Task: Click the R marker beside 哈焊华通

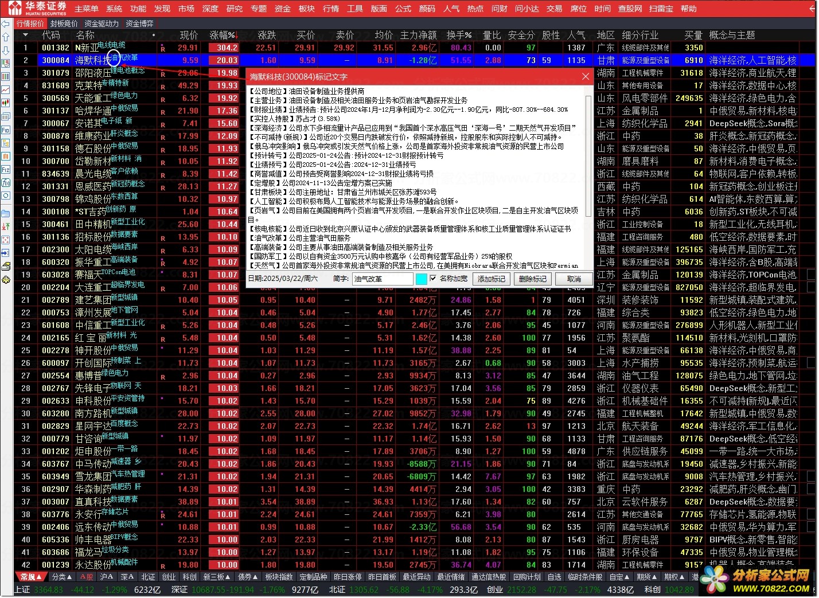Action: pos(163,112)
